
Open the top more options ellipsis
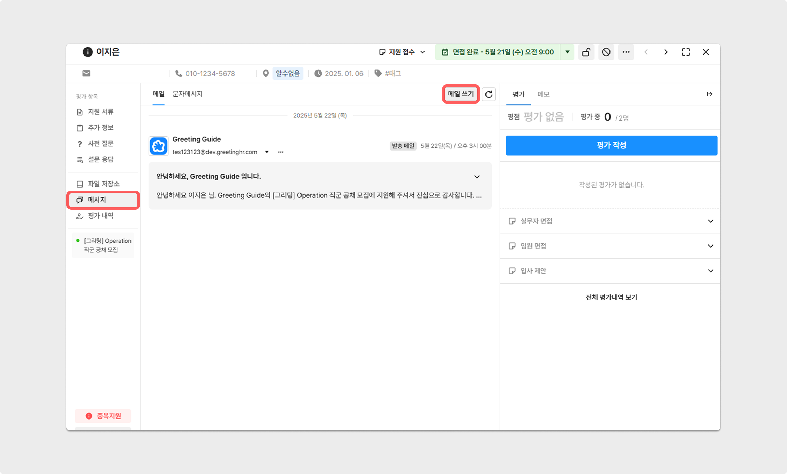pyautogui.click(x=626, y=52)
